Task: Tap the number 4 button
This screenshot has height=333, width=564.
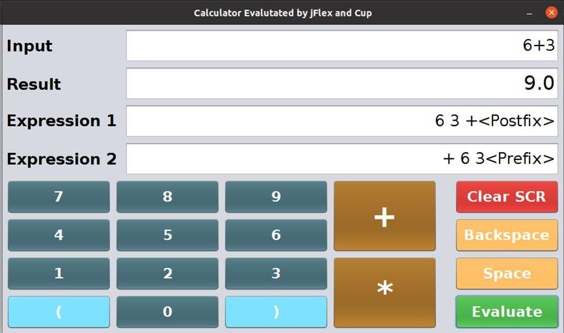Action: point(59,235)
